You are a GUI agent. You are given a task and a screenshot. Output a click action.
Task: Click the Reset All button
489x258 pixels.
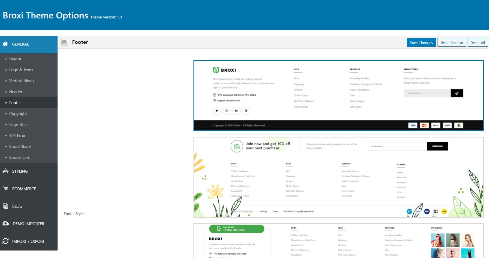pyautogui.click(x=478, y=43)
